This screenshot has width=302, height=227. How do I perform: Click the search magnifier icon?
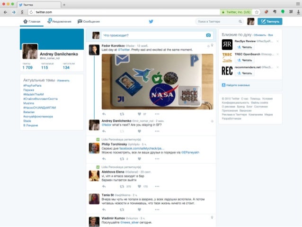240,21
